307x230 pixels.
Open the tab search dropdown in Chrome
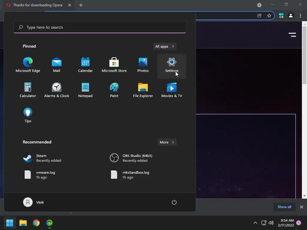point(259,5)
